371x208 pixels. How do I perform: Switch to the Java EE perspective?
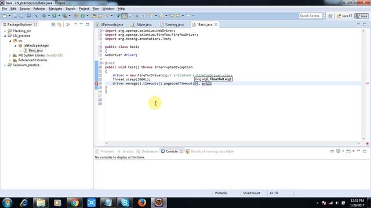point(344,16)
